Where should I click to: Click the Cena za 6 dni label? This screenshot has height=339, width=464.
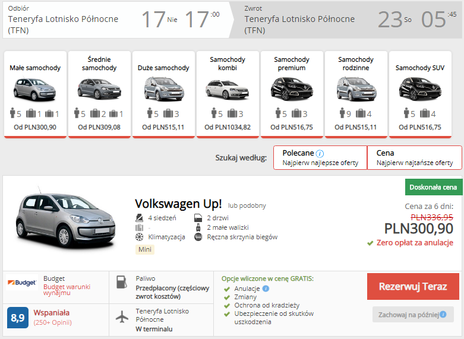(429, 207)
